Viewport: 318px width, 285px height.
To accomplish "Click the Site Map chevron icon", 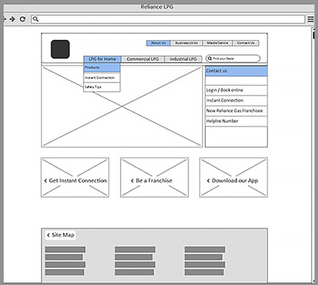I will click(48, 235).
